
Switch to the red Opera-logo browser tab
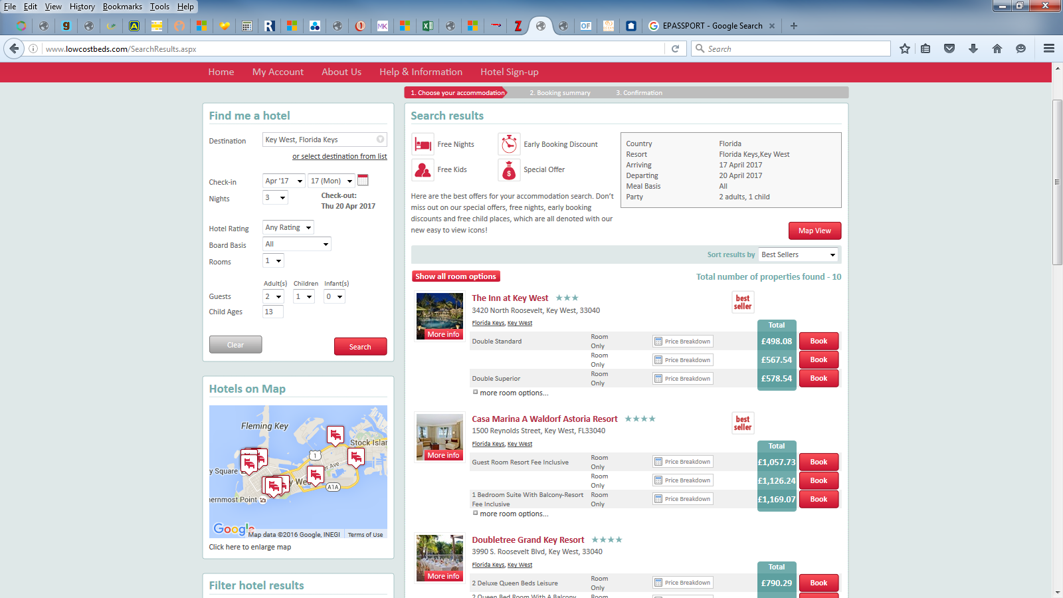click(x=360, y=26)
